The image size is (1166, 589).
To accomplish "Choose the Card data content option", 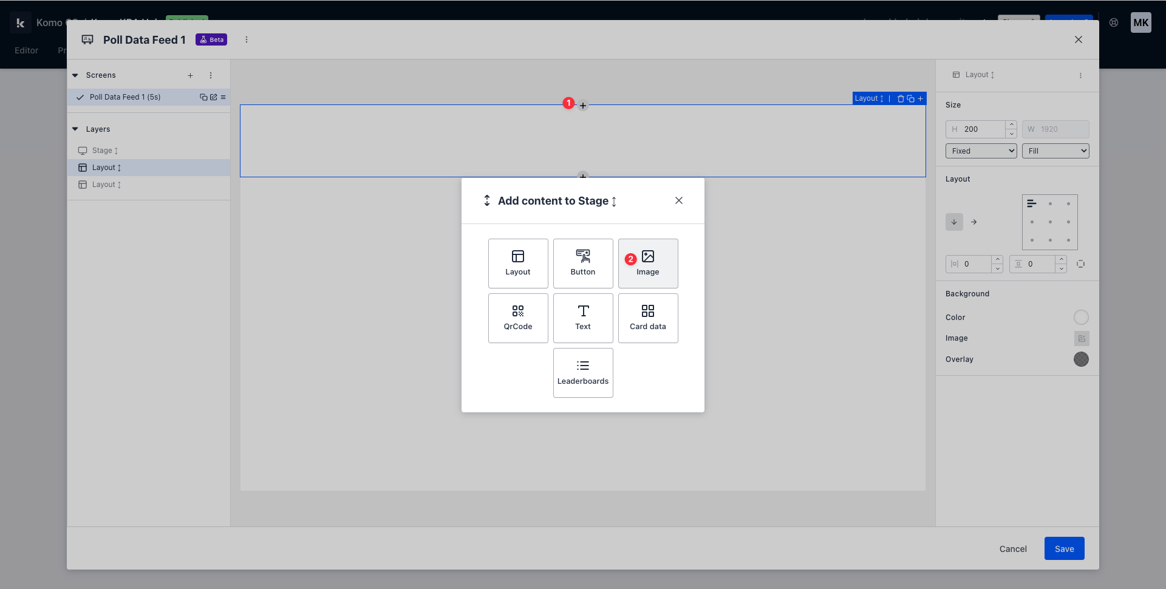I will (647, 318).
